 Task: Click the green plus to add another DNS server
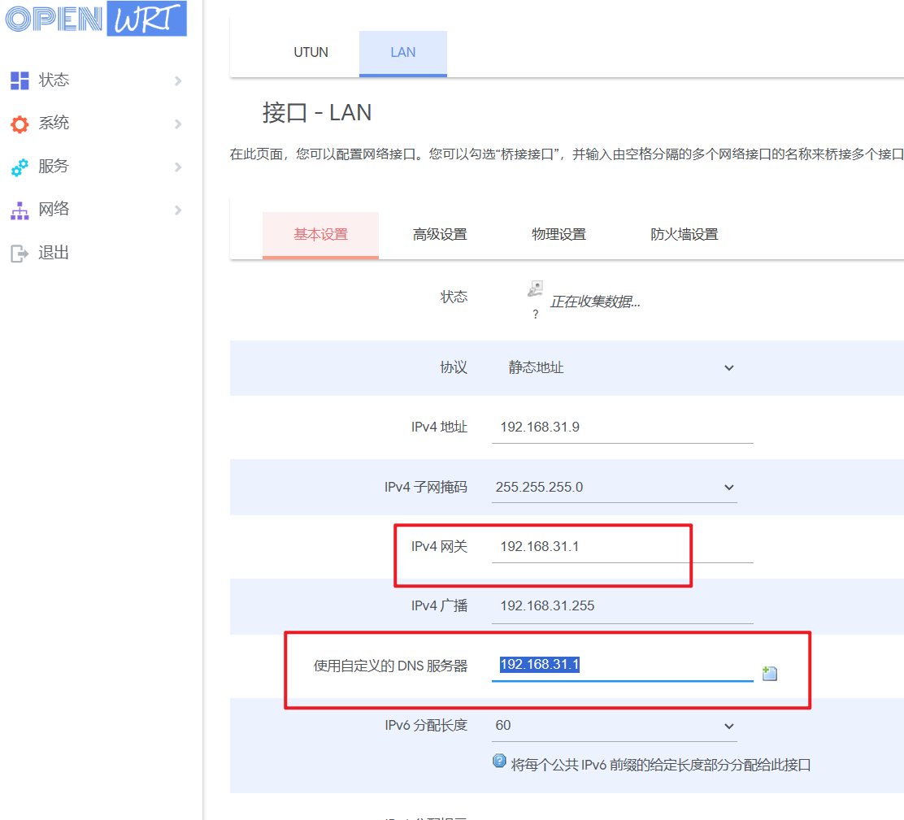(x=769, y=673)
